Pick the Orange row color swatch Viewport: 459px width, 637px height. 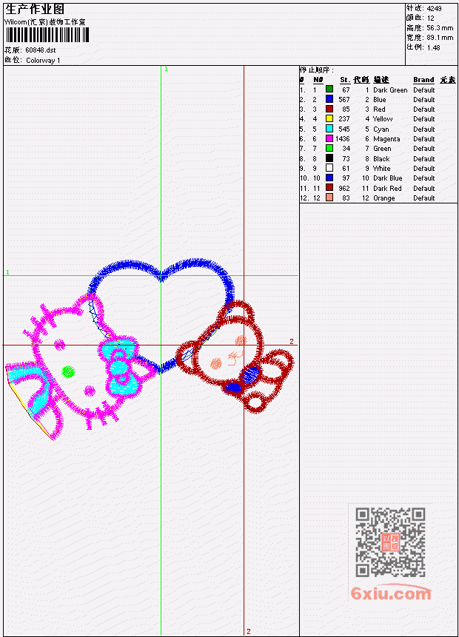(x=329, y=198)
